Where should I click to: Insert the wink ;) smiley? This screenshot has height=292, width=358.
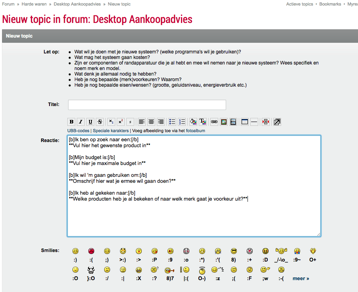point(107,251)
